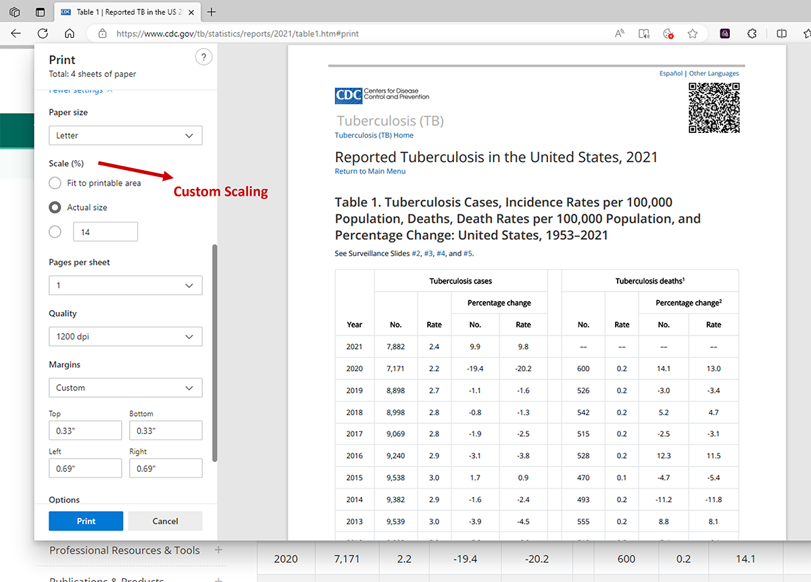The width and height of the screenshot is (811, 582).
Task: Expand the Pages per sheet dropdown
Action: point(126,286)
